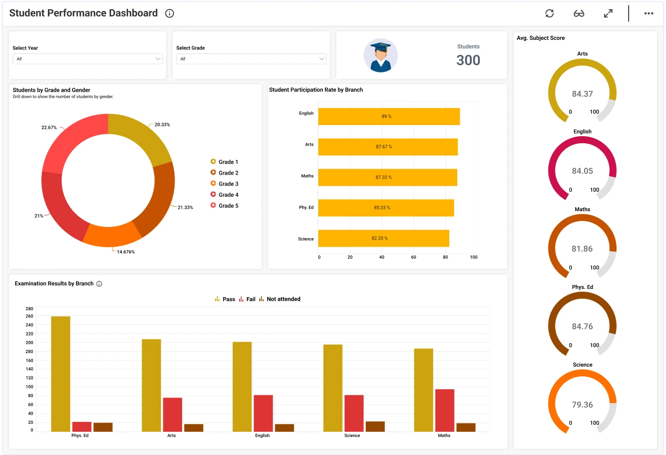
Task: Toggle Pass series in exam legend
Action: (225, 299)
